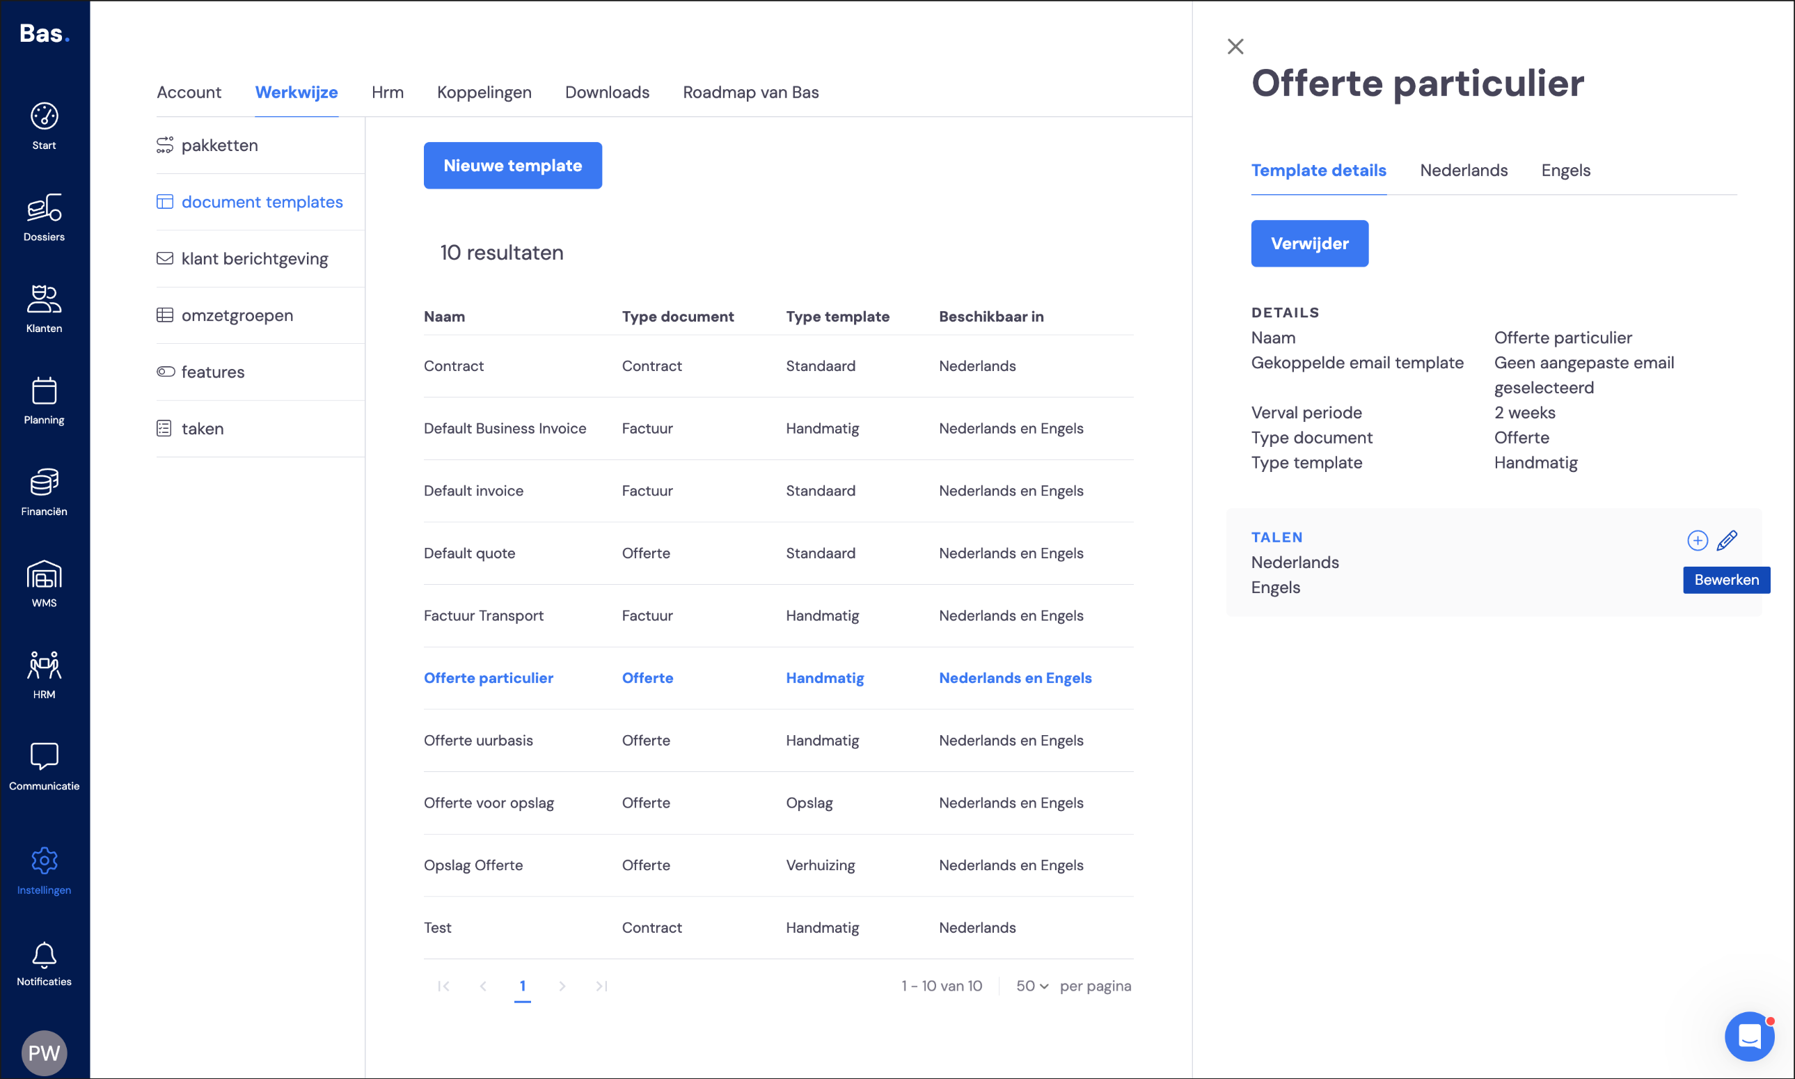Open the Koppelingen tab
This screenshot has width=1795, height=1079.
(x=484, y=93)
